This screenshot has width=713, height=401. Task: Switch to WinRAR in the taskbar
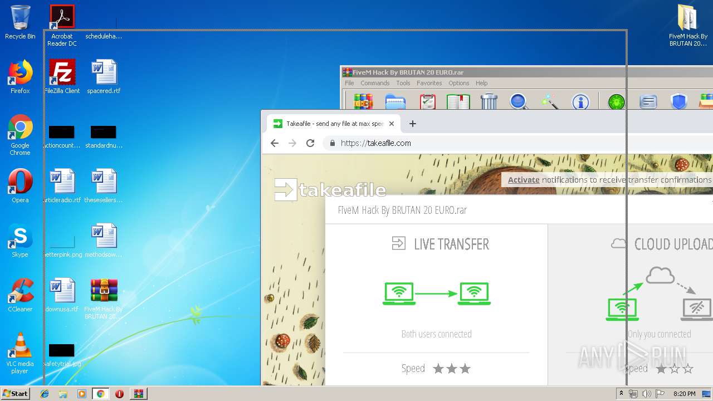coord(139,394)
